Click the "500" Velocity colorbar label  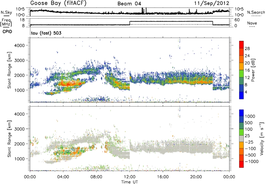(x=249, y=123)
